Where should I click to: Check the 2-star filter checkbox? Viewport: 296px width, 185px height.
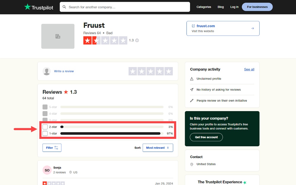click(x=45, y=127)
